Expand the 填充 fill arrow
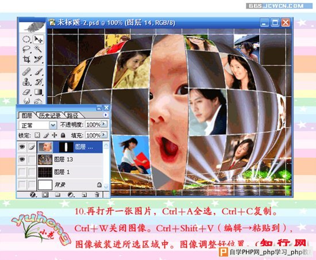 [104, 135]
